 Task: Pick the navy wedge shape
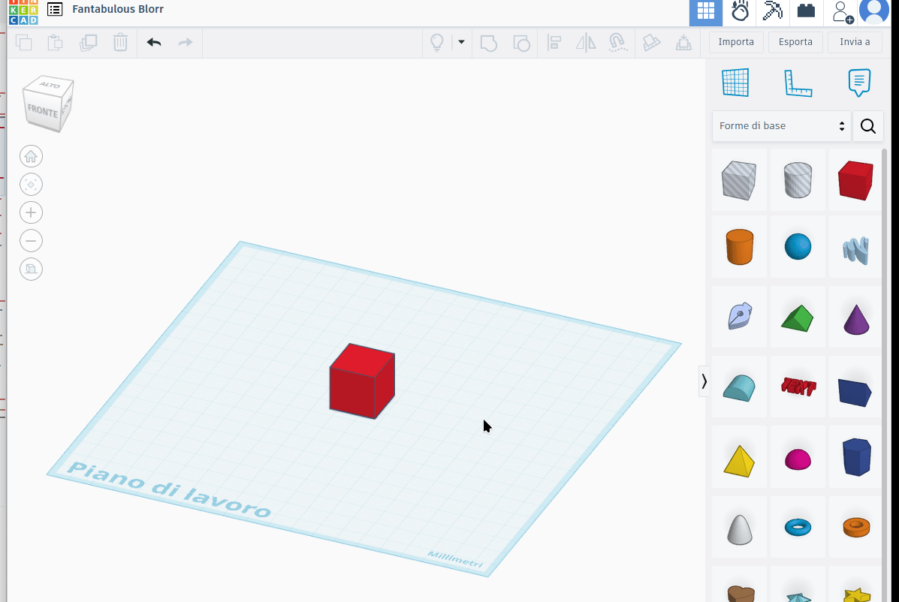tap(854, 392)
